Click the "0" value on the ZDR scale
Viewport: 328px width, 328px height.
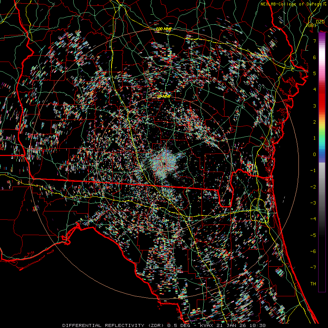[x=315, y=155]
